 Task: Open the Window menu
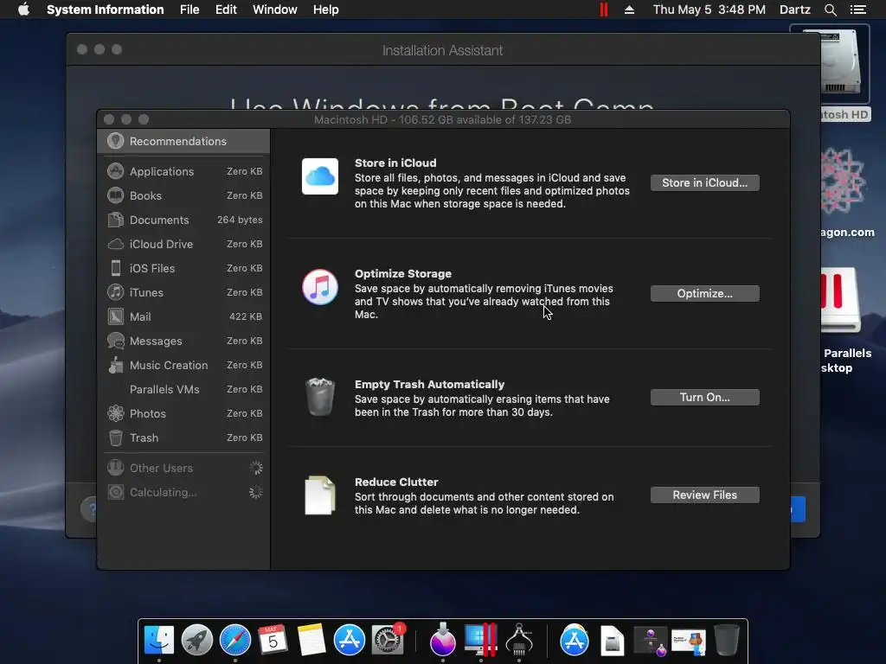[x=274, y=10]
